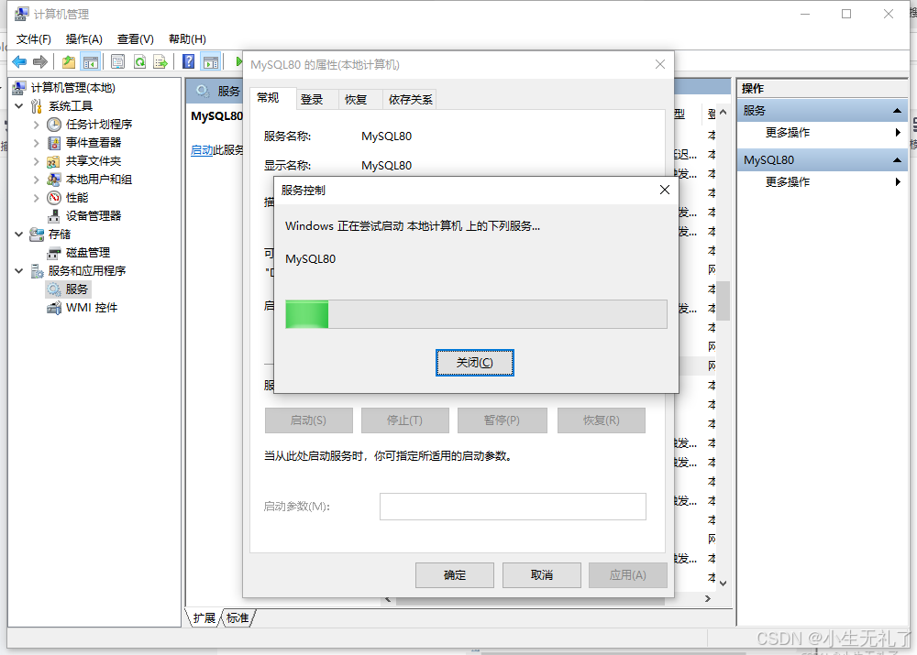Viewport: 917px width, 655px height.
Task: Select the 磁盘管理 tree item
Action: (88, 253)
